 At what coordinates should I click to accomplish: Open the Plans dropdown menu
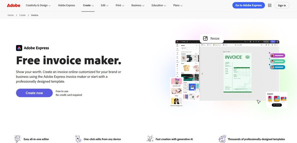178,5
